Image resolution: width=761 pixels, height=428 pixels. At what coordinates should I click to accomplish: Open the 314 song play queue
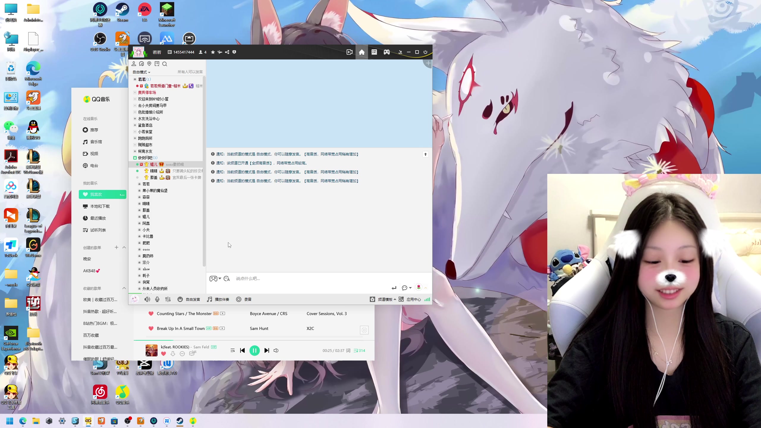[359, 350]
